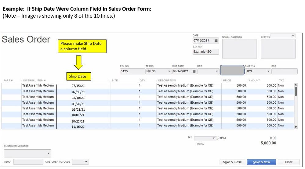The height and width of the screenshot is (169, 305).
Task: Click the DESCRIPTION column header
Action: point(167,81)
